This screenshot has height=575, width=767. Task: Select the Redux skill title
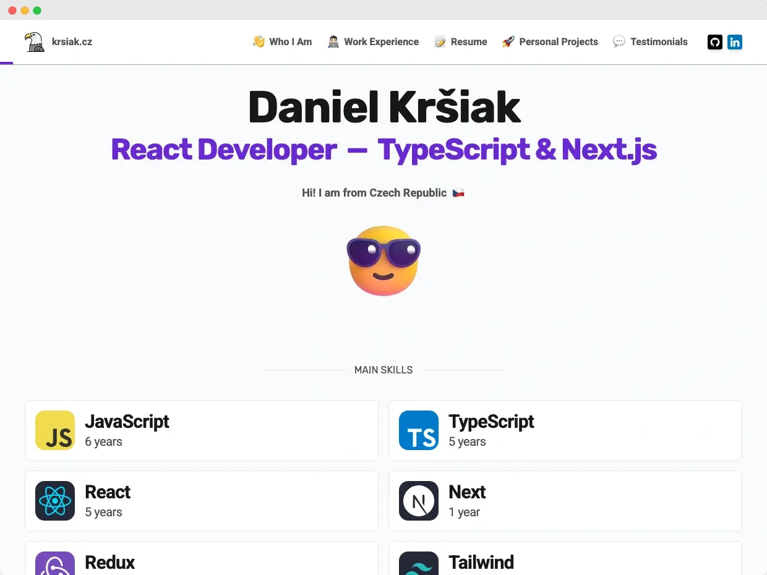(109, 563)
